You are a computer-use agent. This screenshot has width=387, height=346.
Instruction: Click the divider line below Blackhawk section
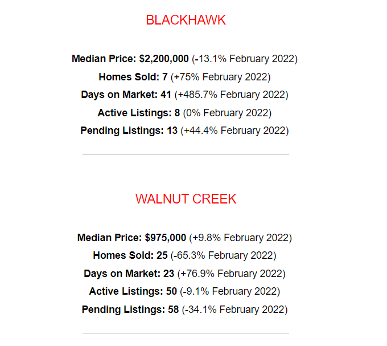[x=186, y=154]
